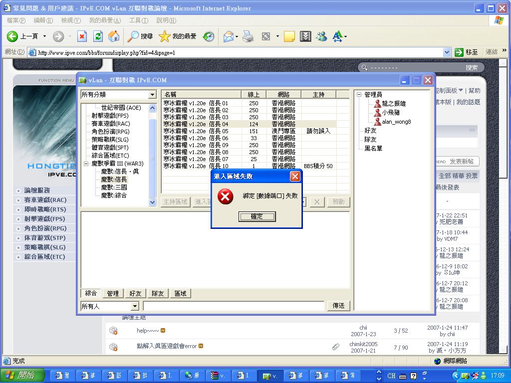This screenshot has height=383, width=511.
Task: Click the 傳送 send button
Action: pos(338,305)
